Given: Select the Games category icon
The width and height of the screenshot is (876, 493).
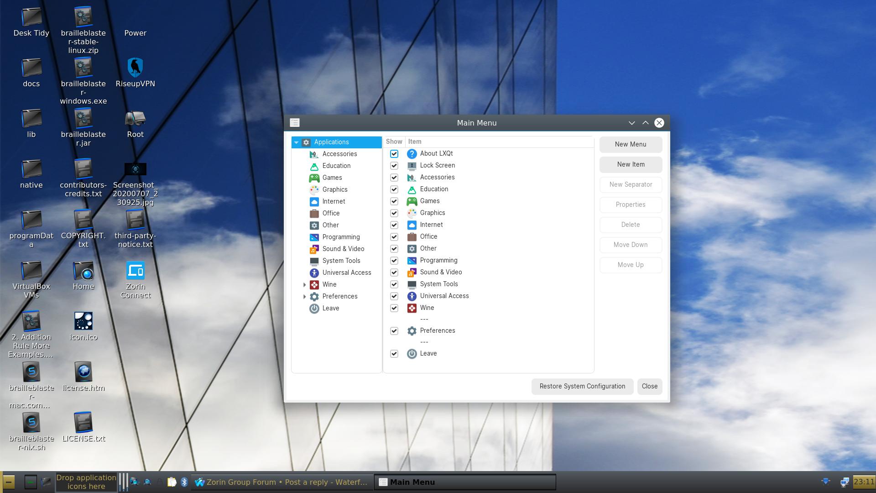Looking at the screenshot, I should point(313,177).
